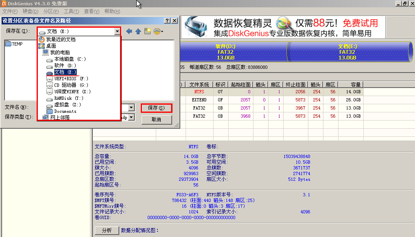Open the 查看(V) menu

(x=92, y=11)
